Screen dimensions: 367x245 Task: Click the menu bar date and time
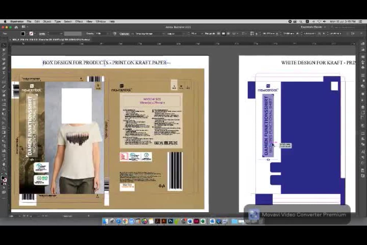coord(343,22)
